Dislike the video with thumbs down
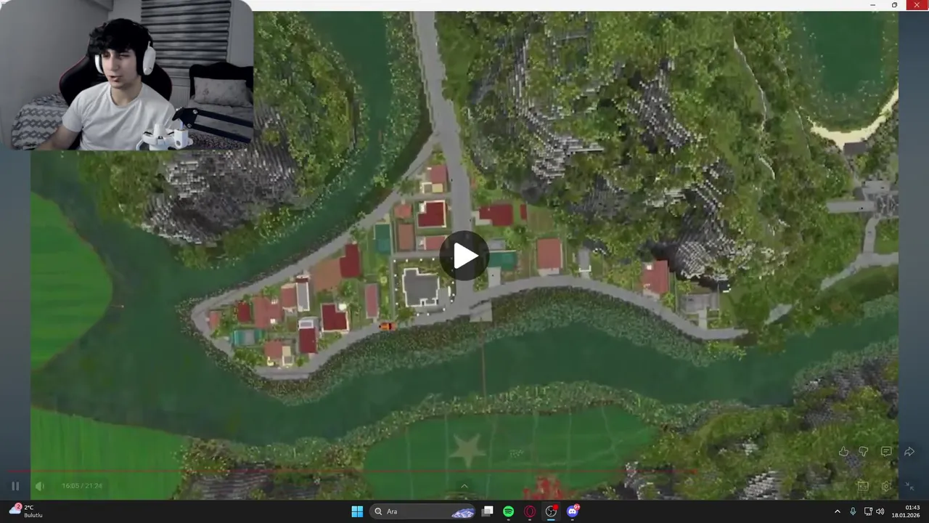Image resolution: width=929 pixels, height=523 pixels. point(864,452)
